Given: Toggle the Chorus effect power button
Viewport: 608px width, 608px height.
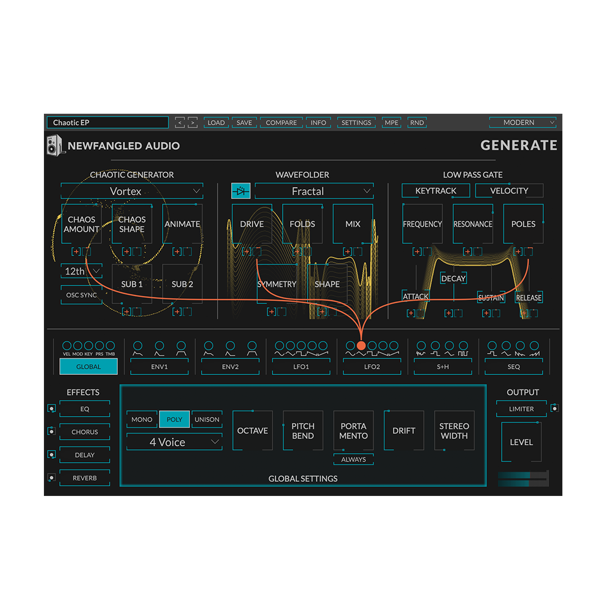Looking at the screenshot, I should [52, 431].
